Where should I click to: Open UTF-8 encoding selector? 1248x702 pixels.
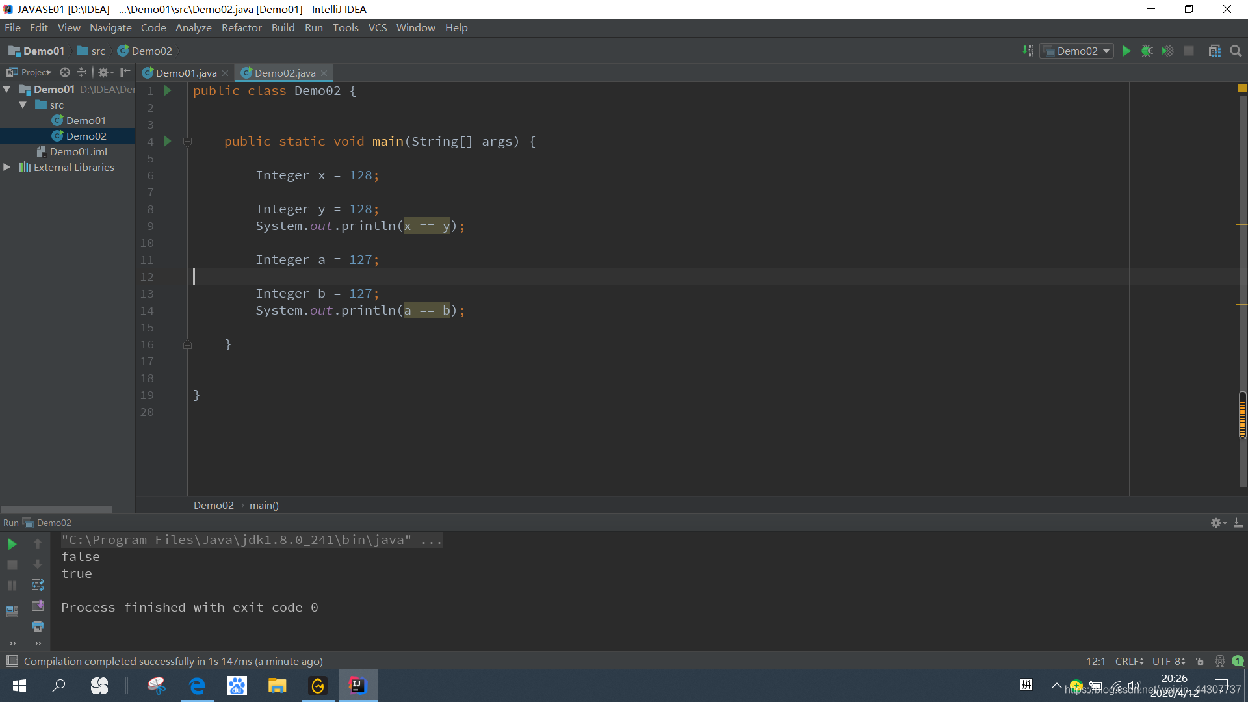click(1168, 661)
